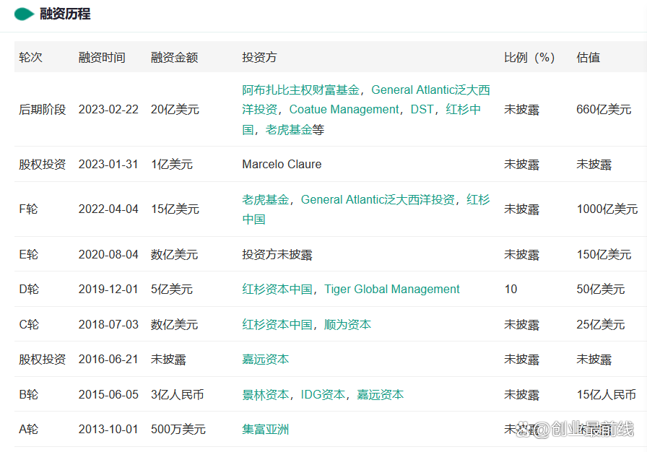The height and width of the screenshot is (452, 647).
Task: Open 老虎基金 link in the F轮 row
Action: [265, 199]
